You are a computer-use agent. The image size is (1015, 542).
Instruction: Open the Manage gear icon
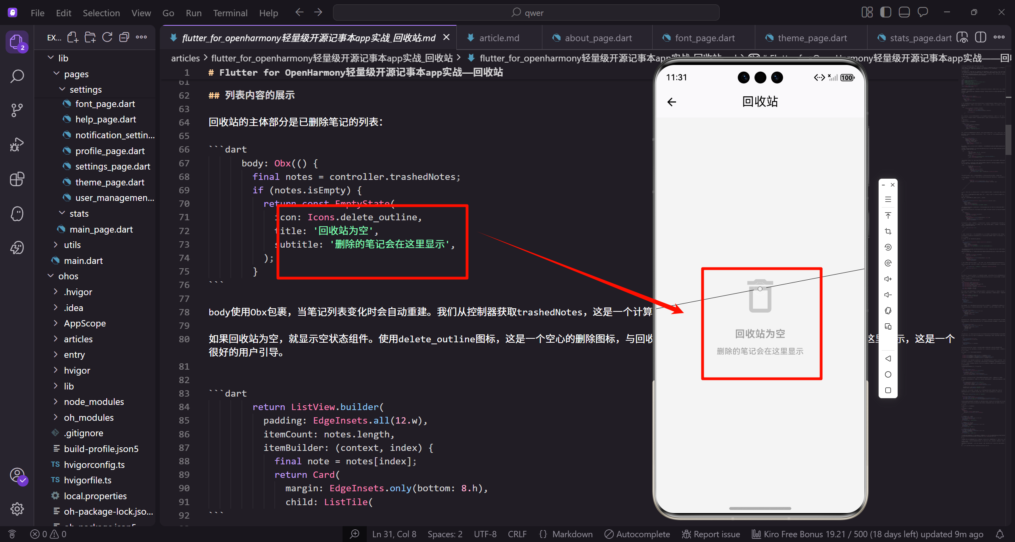coord(17,509)
